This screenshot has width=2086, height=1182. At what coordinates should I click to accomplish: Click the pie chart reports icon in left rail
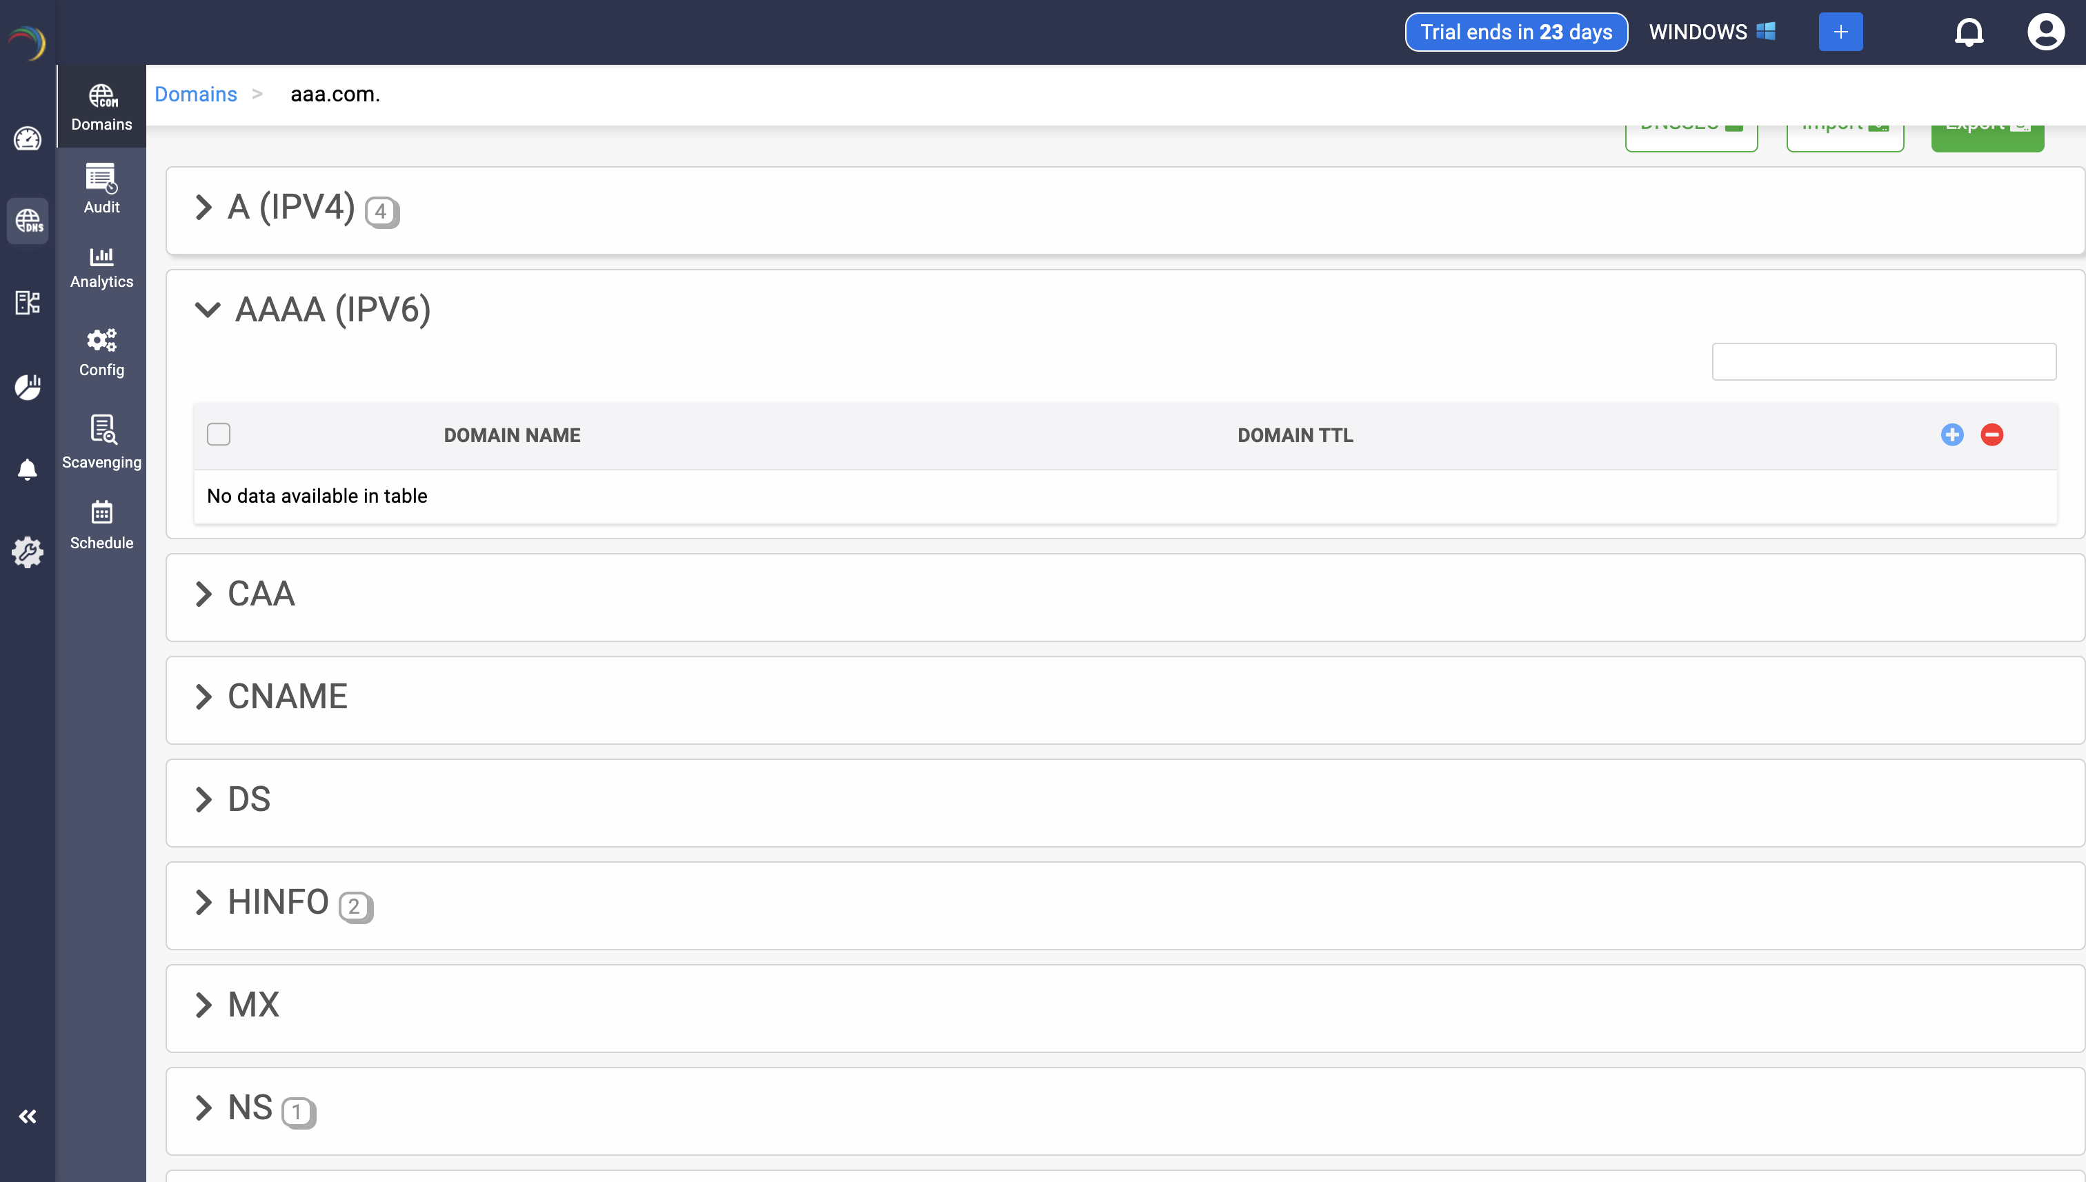(28, 386)
